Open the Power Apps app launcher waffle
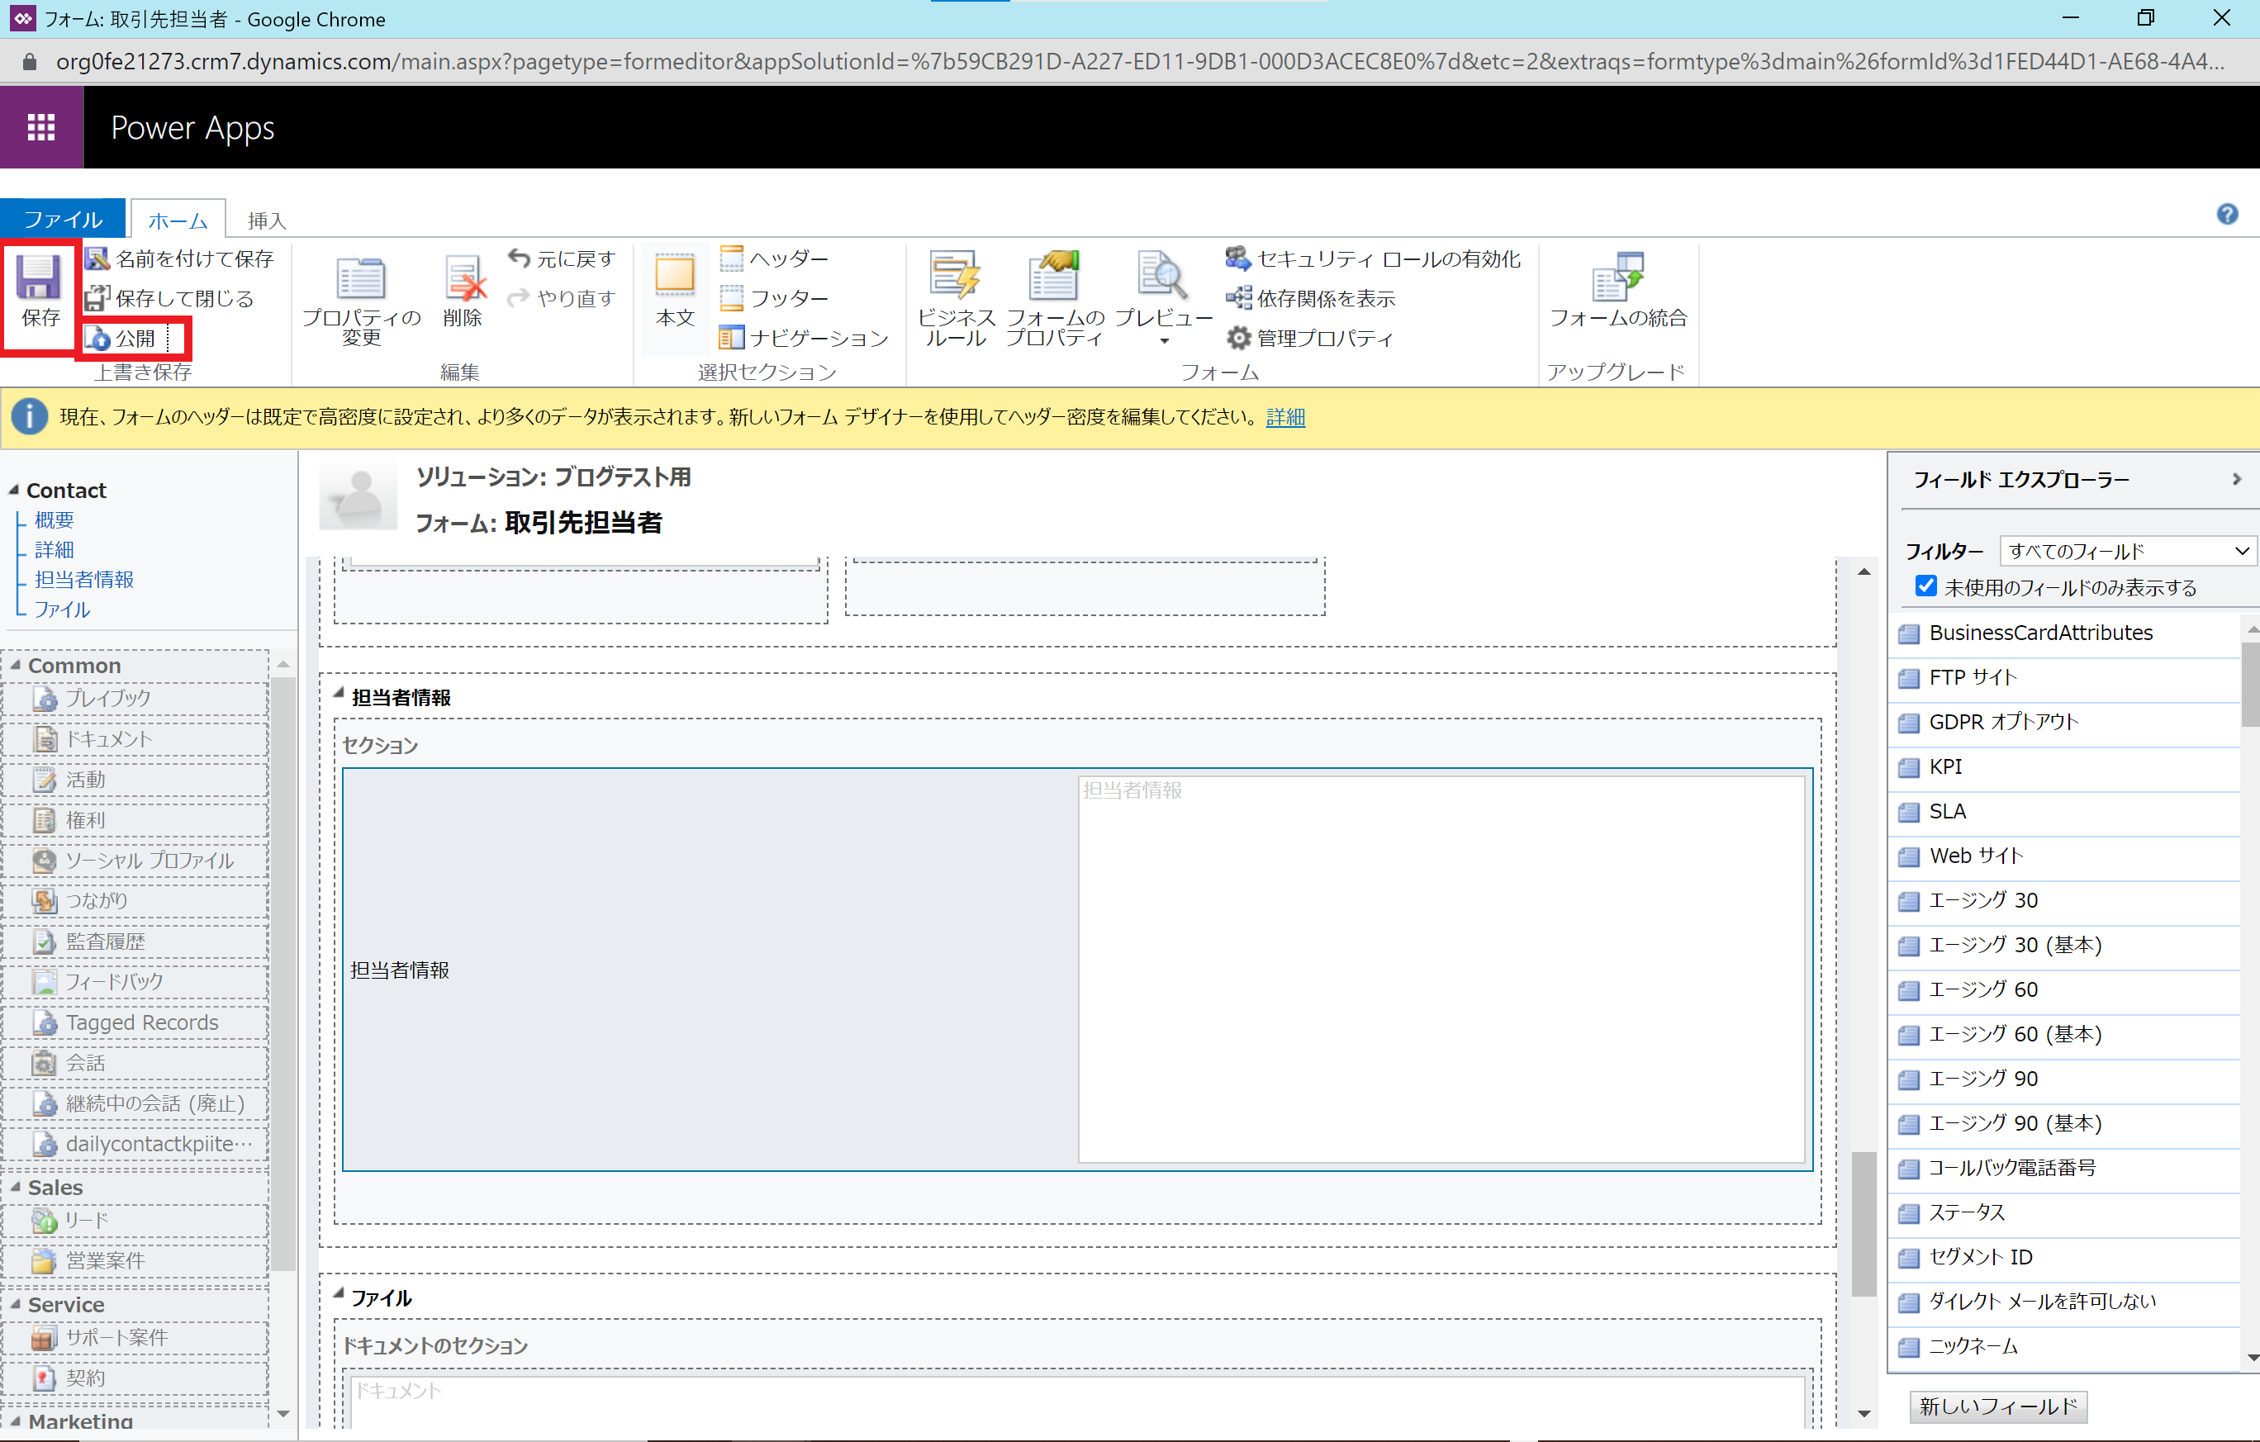Viewport: 2260px width, 1442px height. coord(41,126)
